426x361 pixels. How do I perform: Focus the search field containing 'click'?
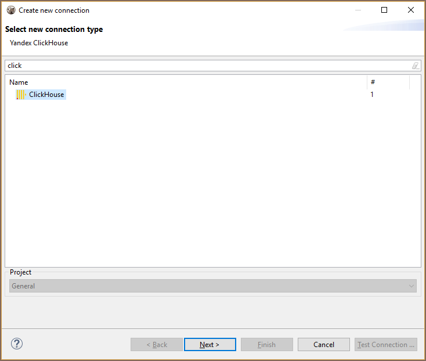213,66
